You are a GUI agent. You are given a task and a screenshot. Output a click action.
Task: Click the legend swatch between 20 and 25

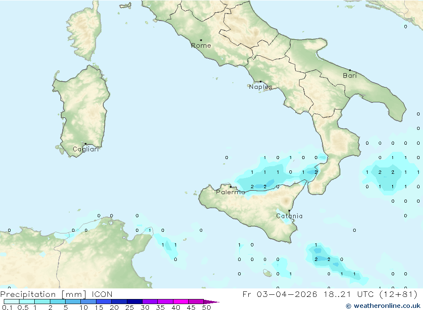coord(119,302)
